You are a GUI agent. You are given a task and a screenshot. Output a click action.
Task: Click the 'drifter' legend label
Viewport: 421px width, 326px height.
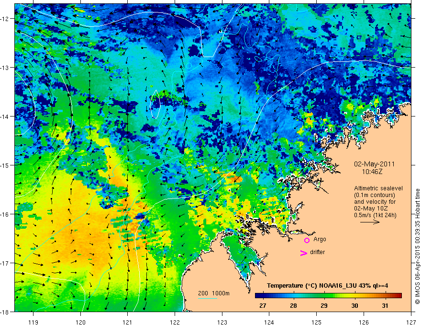[317, 252]
